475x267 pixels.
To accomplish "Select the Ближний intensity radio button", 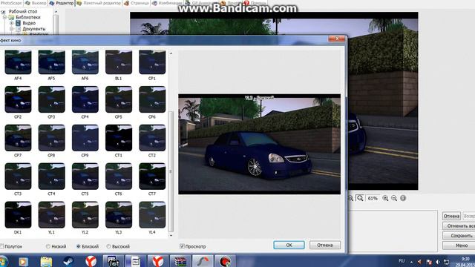I will tap(79, 246).
